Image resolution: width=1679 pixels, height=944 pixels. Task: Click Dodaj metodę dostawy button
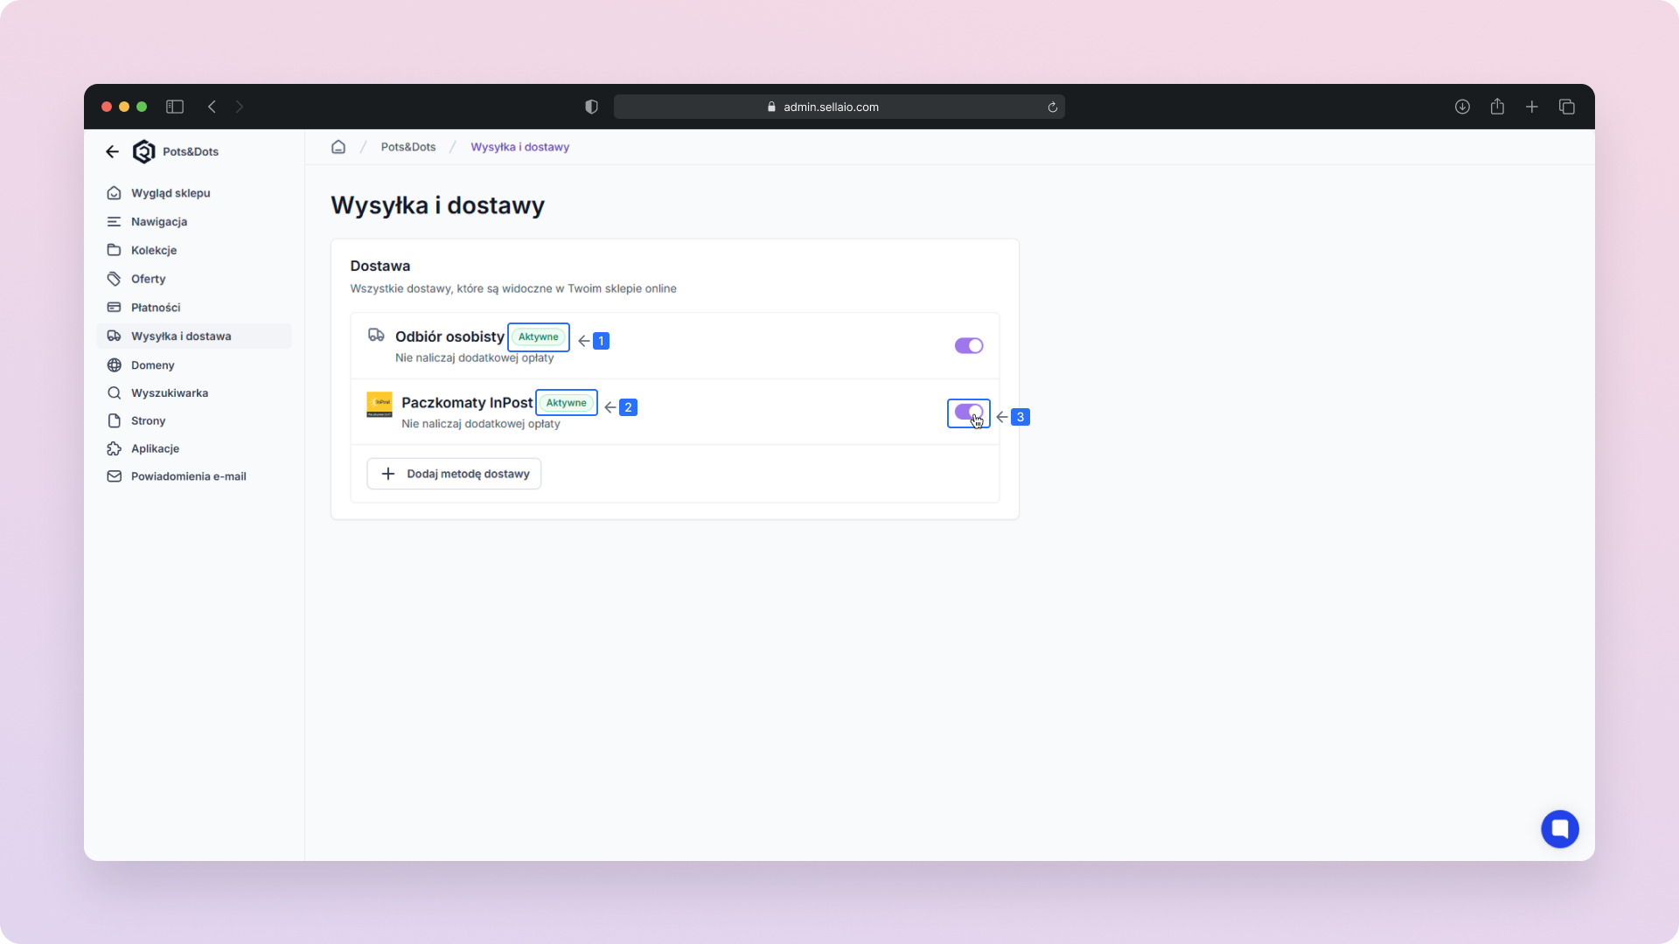tap(454, 474)
